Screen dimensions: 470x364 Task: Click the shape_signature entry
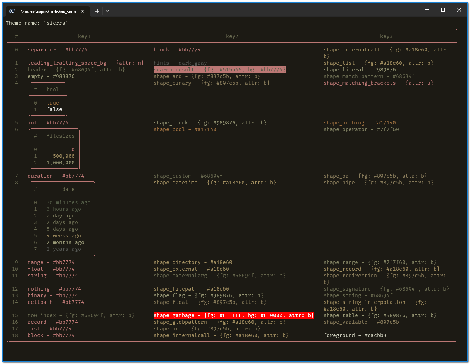click(386, 289)
